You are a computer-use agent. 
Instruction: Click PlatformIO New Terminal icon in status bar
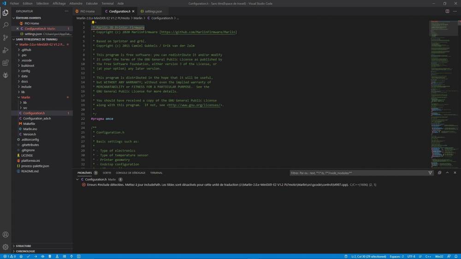[x=78, y=256]
